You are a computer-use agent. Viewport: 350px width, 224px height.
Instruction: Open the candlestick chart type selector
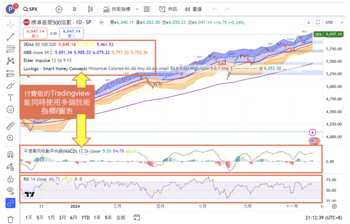click(90, 9)
